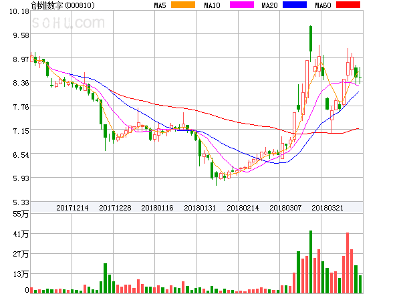Select the MA20 legend label
This screenshot has height=294, width=401.
[270, 5]
